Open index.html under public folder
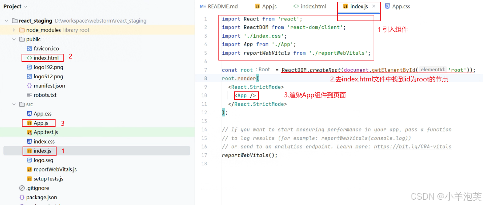Screen dimensions: 483x205 pos(46,58)
